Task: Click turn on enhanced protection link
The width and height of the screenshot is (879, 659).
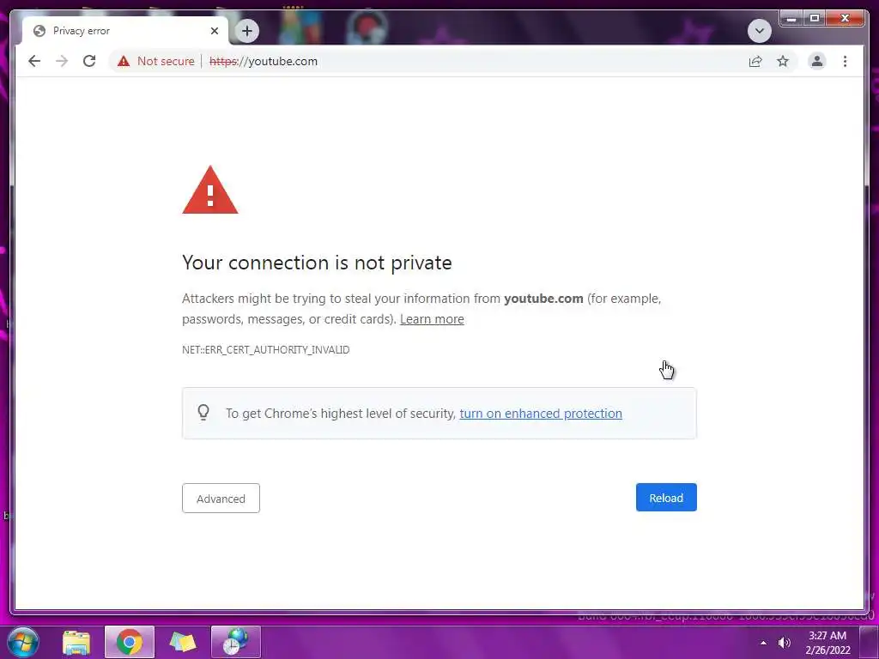Action: [541, 413]
